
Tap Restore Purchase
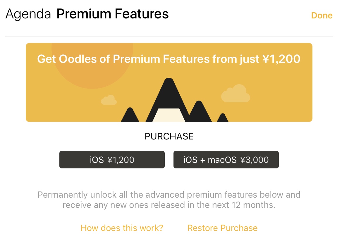(222, 228)
